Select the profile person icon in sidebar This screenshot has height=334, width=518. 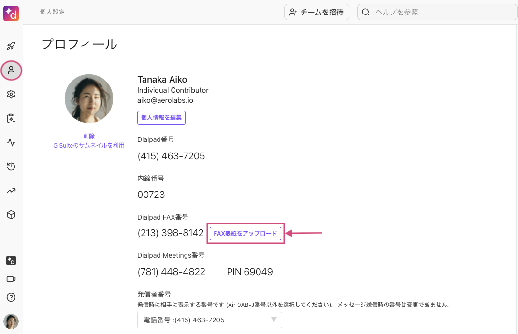pos(11,70)
